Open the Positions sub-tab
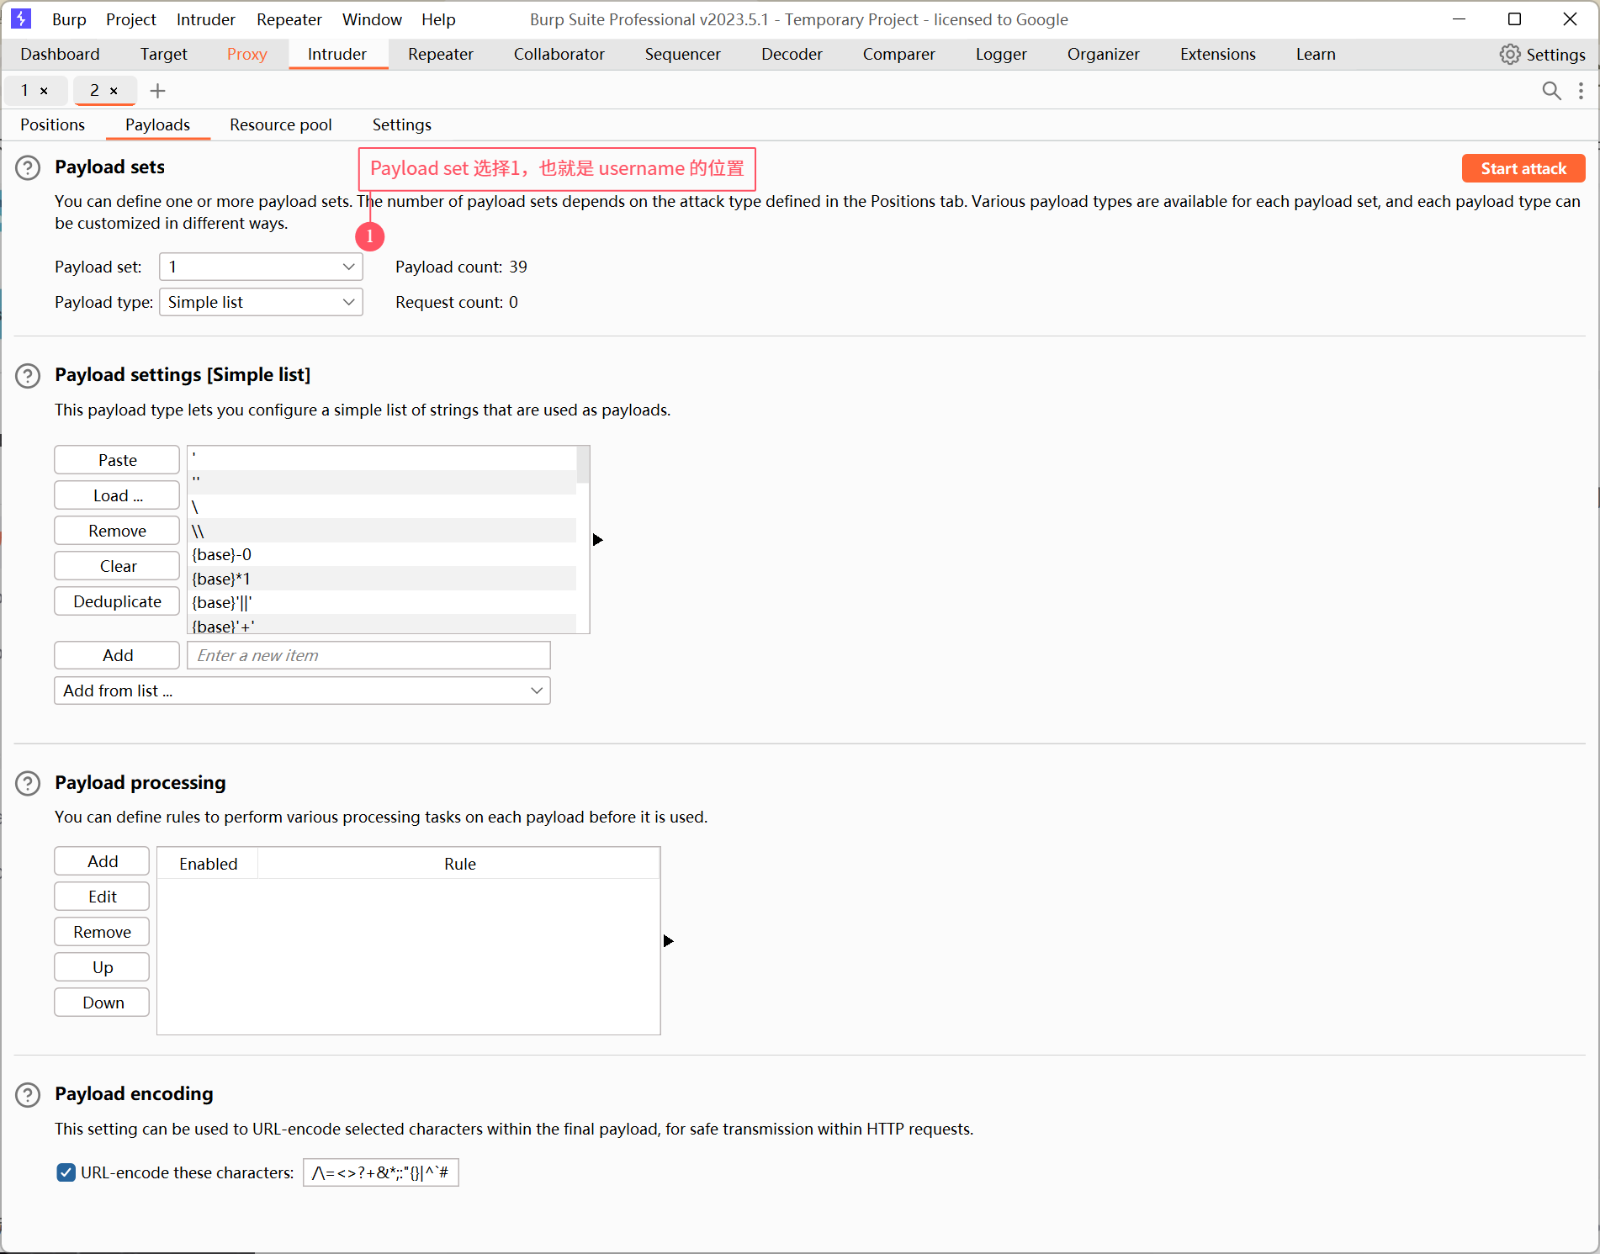Viewport: 1600px width, 1254px height. coord(53,125)
